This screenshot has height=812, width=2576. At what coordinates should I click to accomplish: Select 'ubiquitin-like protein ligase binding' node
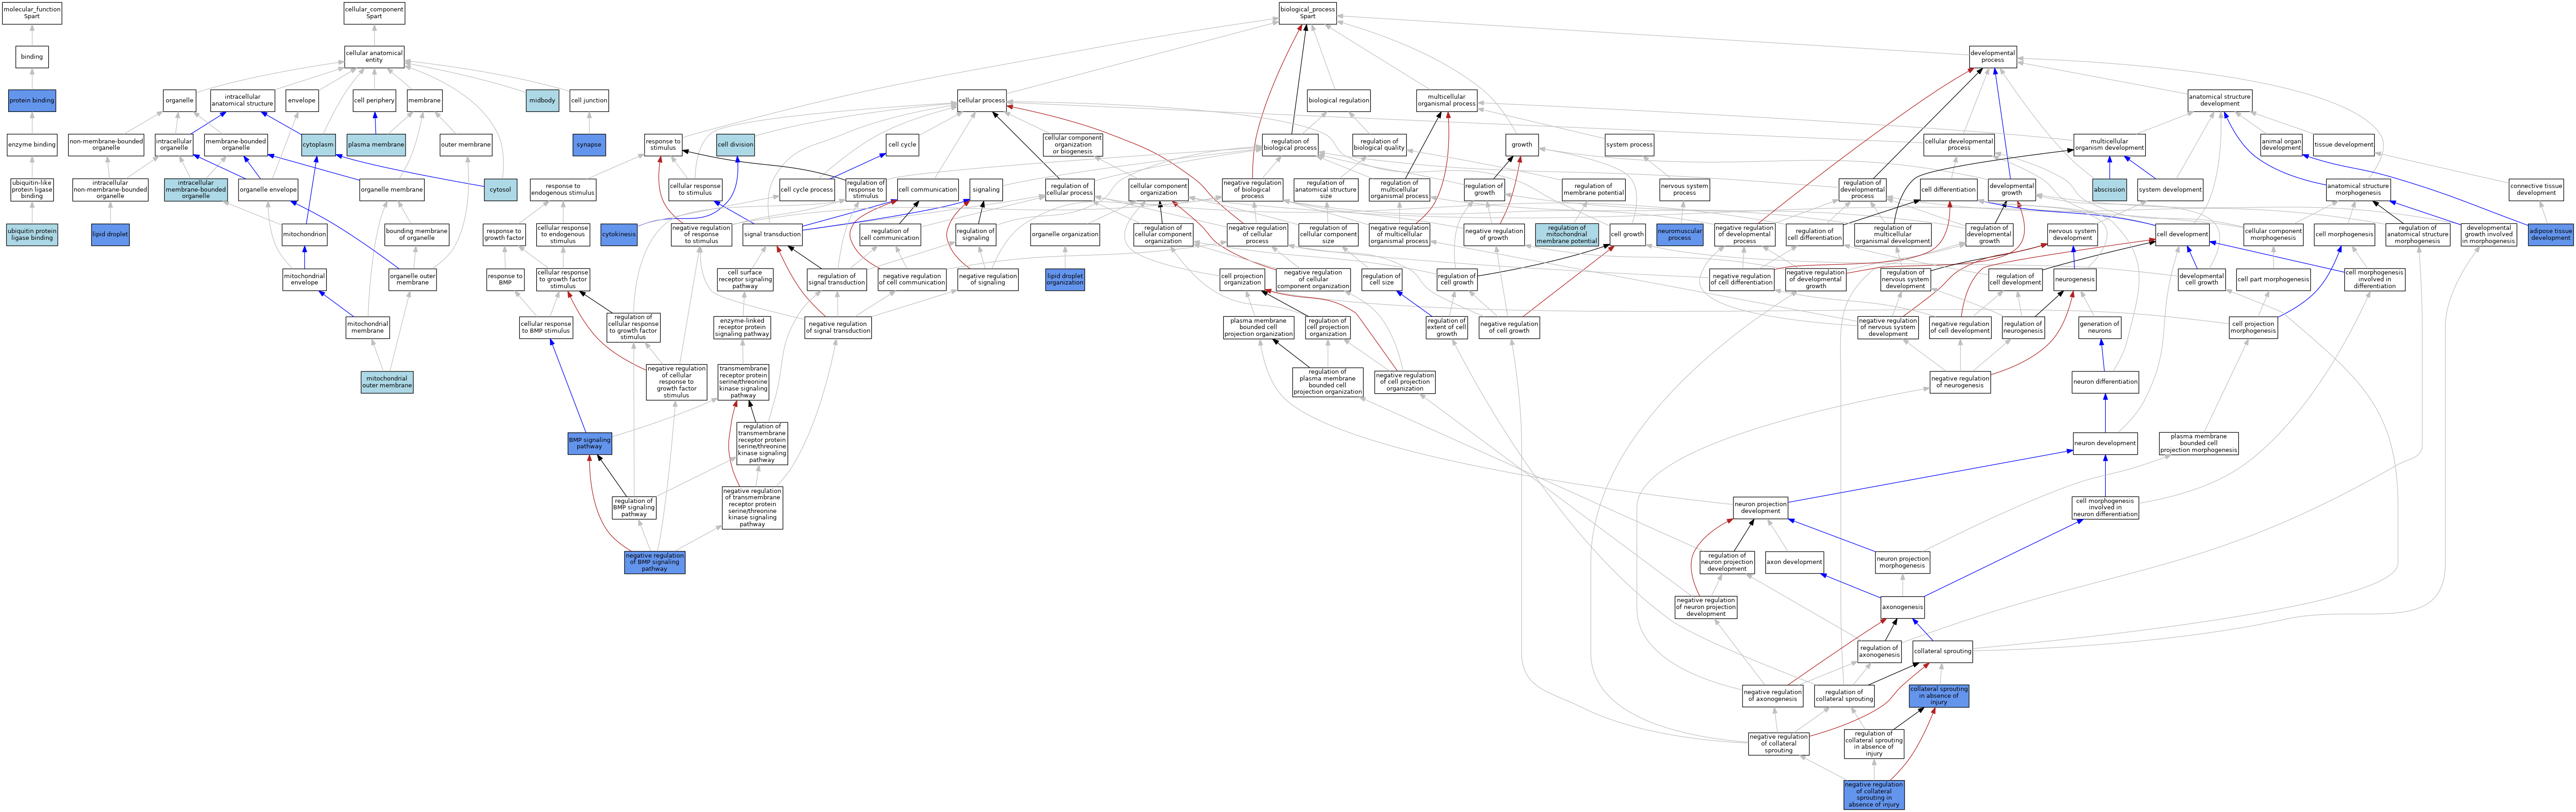[32, 190]
